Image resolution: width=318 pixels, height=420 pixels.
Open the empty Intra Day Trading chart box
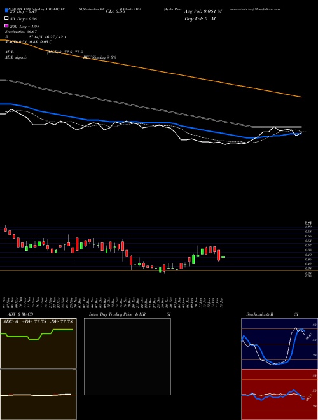tap(127, 356)
